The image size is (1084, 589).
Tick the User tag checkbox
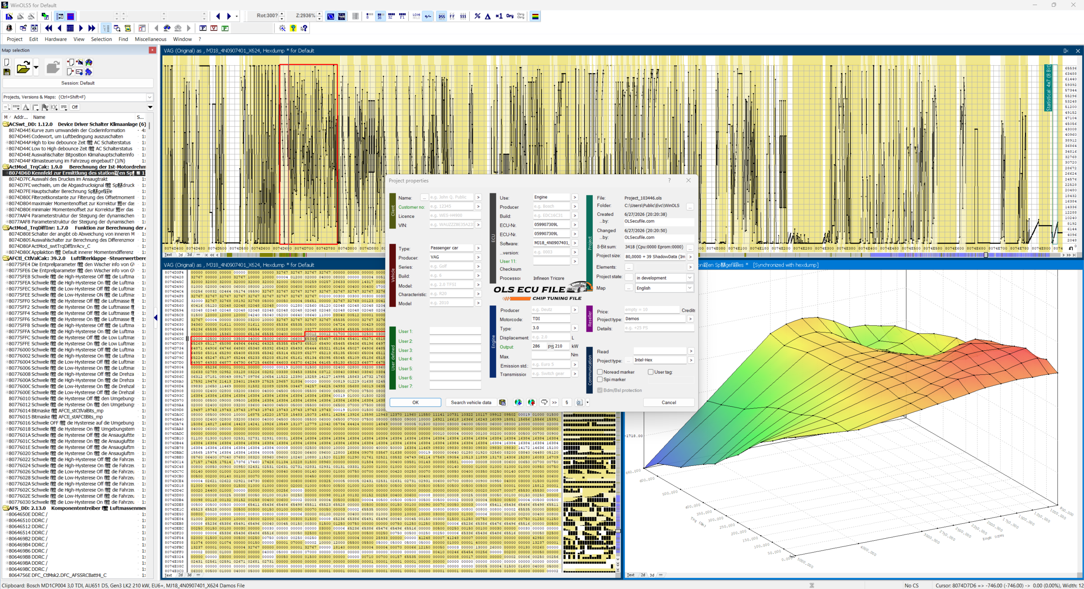click(650, 372)
